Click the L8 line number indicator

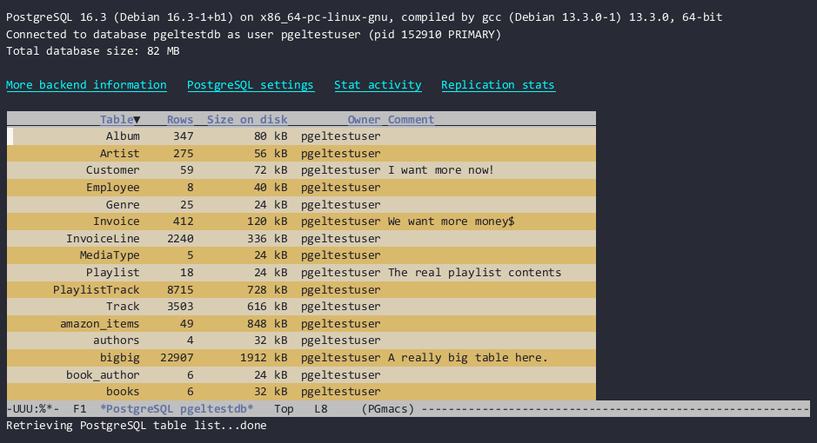tap(321, 408)
